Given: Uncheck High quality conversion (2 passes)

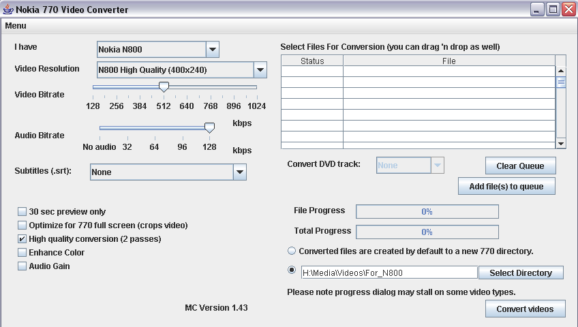Looking at the screenshot, I should (22, 238).
